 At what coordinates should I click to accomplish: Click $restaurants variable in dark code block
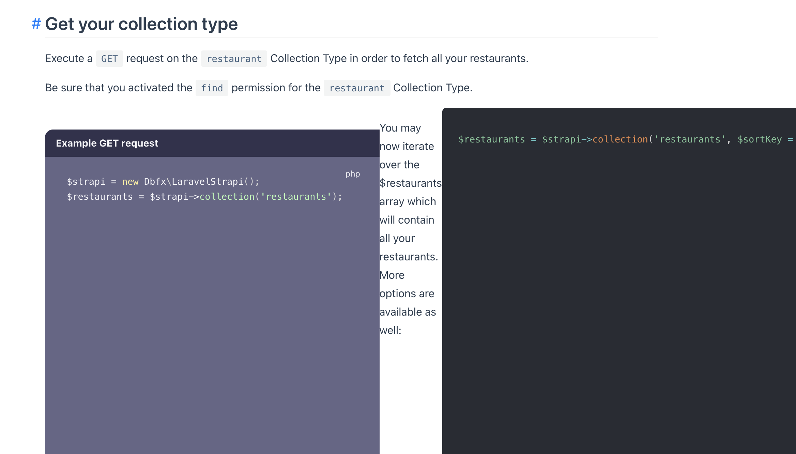(491, 139)
